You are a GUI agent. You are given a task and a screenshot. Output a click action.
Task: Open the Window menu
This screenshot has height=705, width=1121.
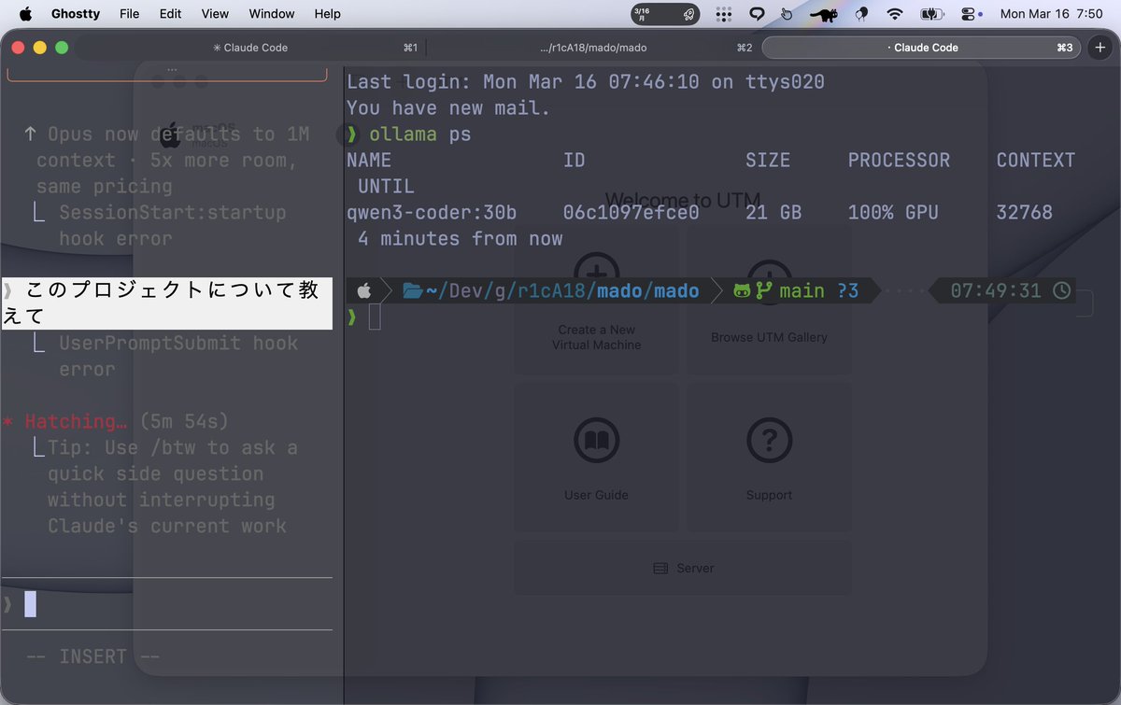pyautogui.click(x=272, y=14)
